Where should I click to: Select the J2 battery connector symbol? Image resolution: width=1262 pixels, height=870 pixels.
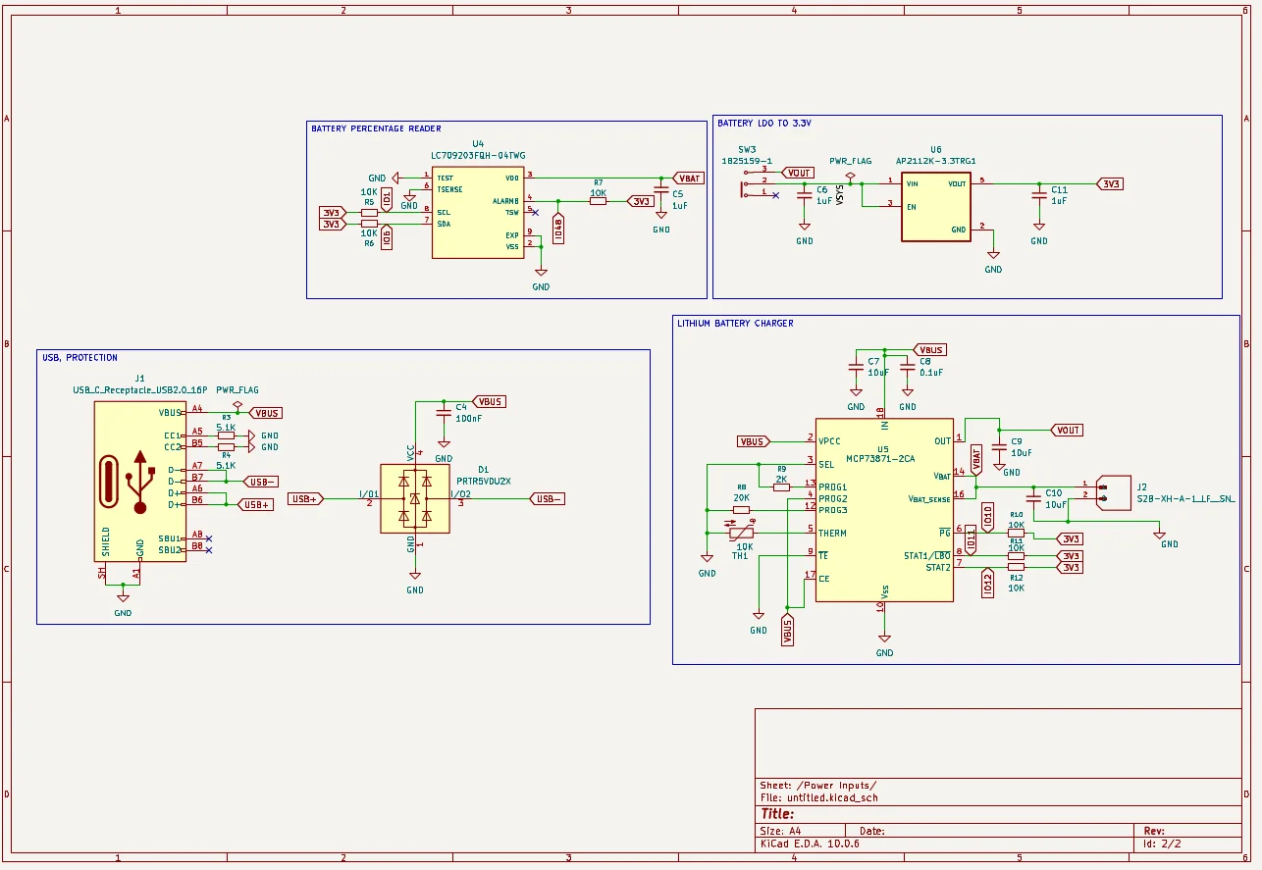pos(1113,493)
